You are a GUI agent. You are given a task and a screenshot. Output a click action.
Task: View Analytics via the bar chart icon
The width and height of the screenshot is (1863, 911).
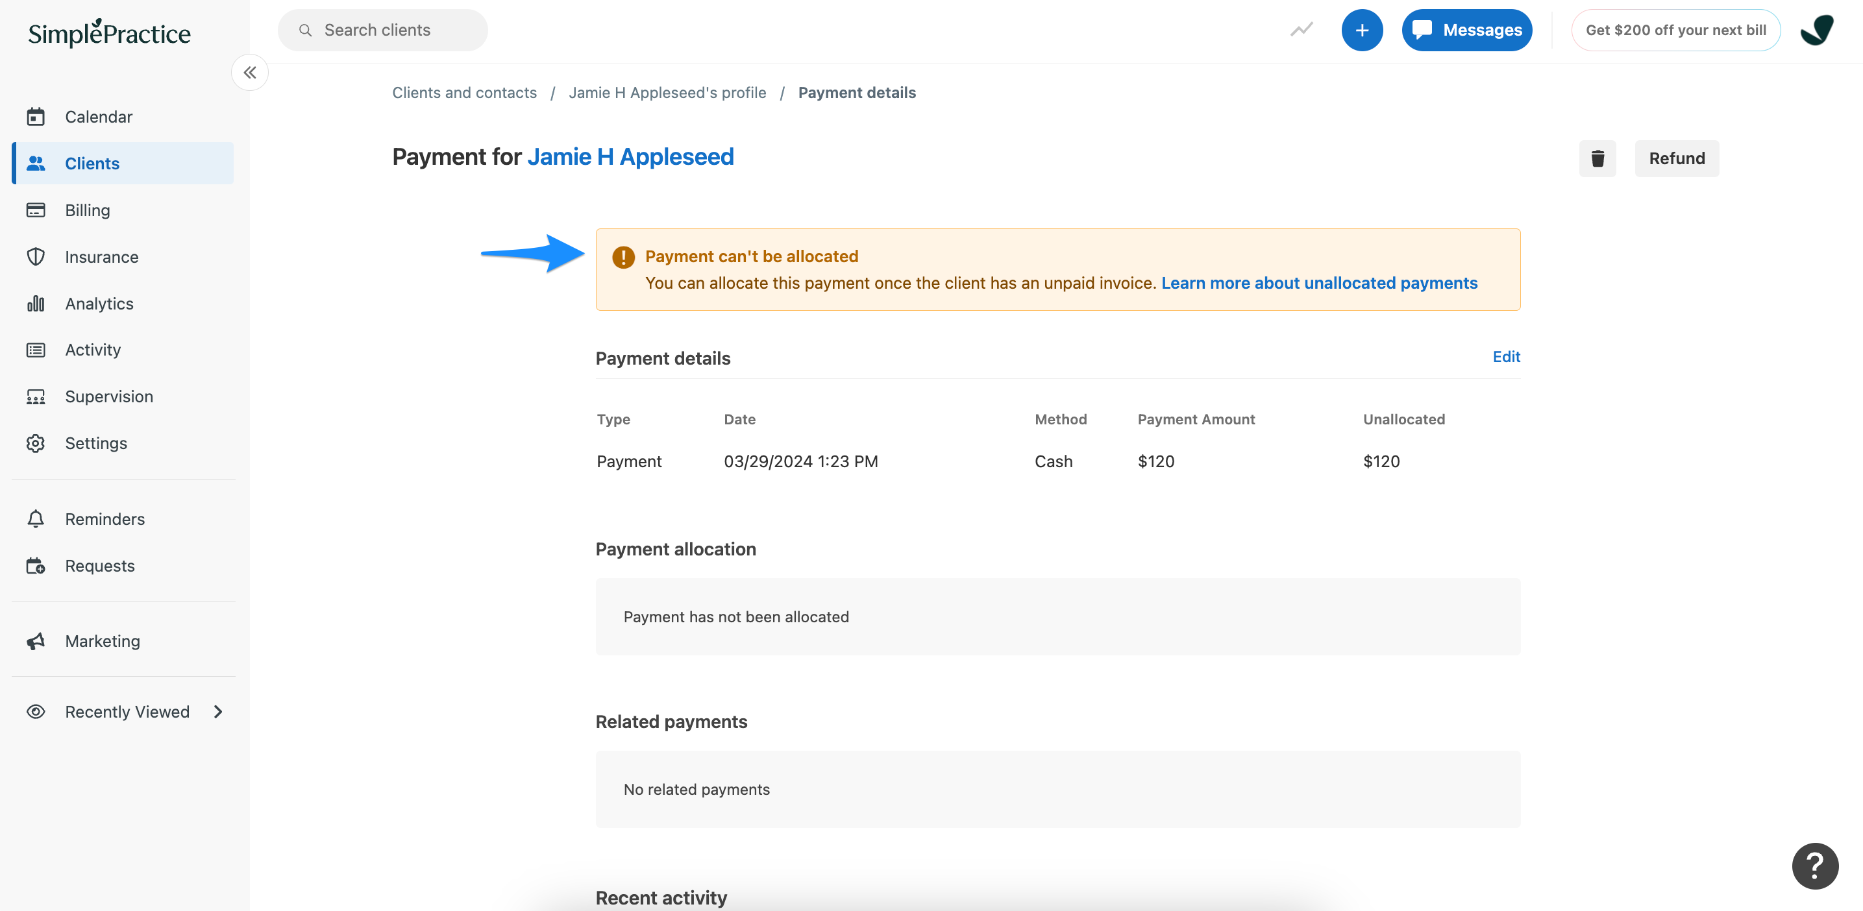coord(36,304)
